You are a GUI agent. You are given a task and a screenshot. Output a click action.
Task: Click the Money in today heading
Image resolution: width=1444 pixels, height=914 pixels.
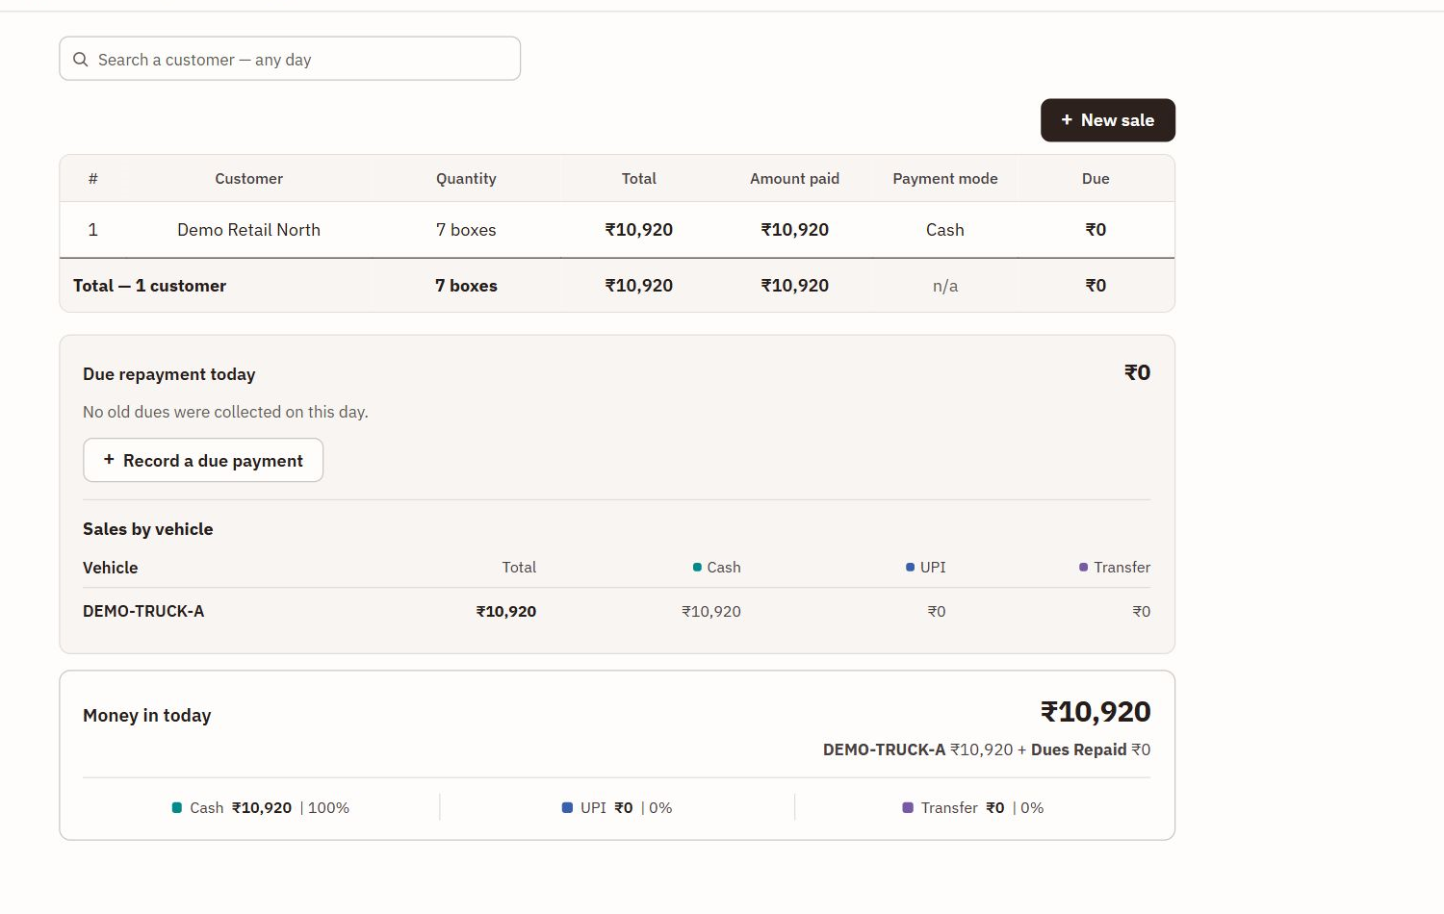[x=147, y=716]
